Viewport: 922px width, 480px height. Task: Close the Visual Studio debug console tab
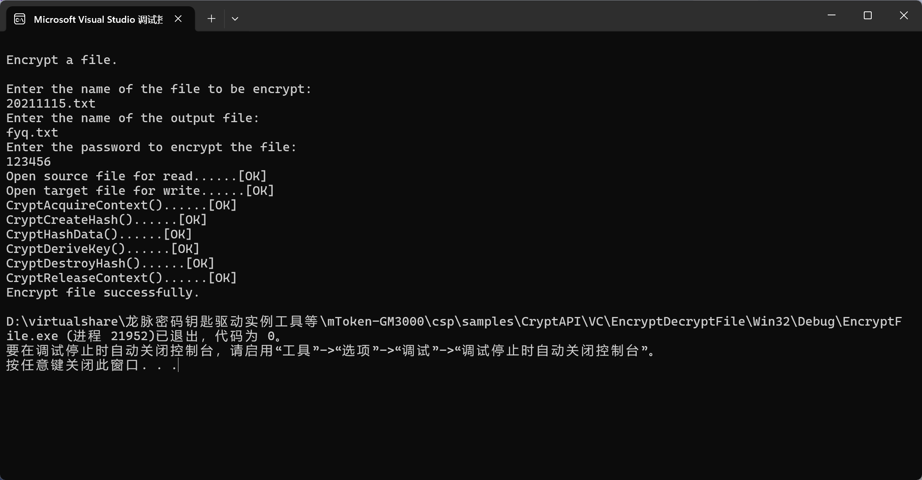click(178, 18)
